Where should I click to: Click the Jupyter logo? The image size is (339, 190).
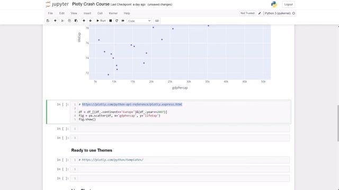[57, 4]
